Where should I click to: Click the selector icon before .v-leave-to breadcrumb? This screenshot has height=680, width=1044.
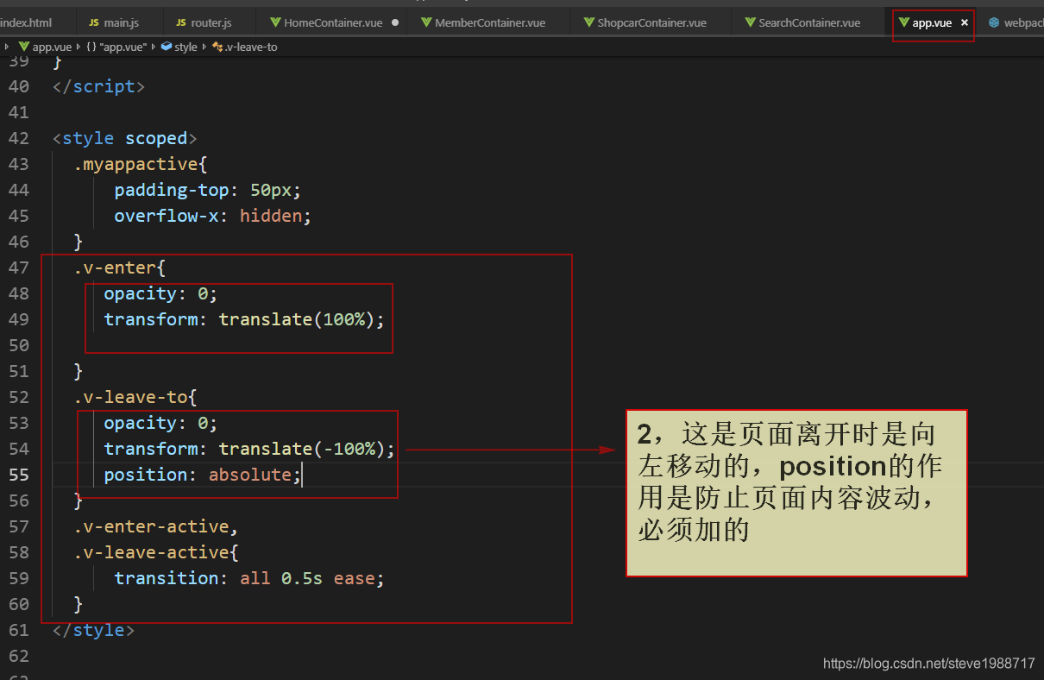pyautogui.click(x=217, y=47)
